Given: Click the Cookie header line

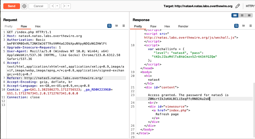Looking at the screenshot, I should (x=60, y=92).
